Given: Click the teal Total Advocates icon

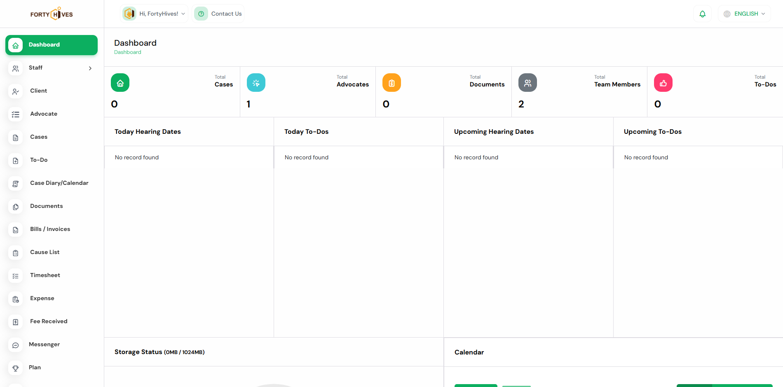Looking at the screenshot, I should pyautogui.click(x=256, y=83).
